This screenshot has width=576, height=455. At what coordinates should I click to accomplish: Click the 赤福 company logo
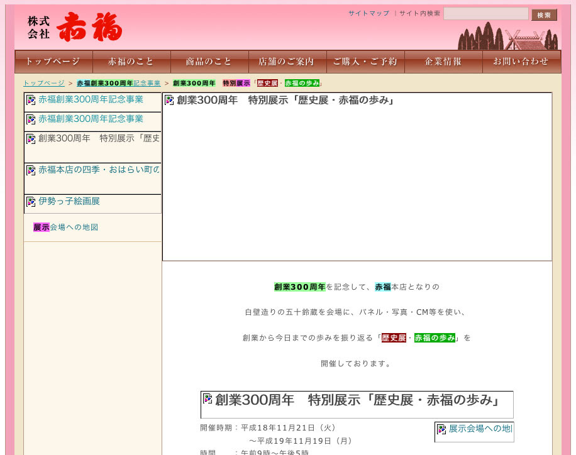pyautogui.click(x=75, y=27)
